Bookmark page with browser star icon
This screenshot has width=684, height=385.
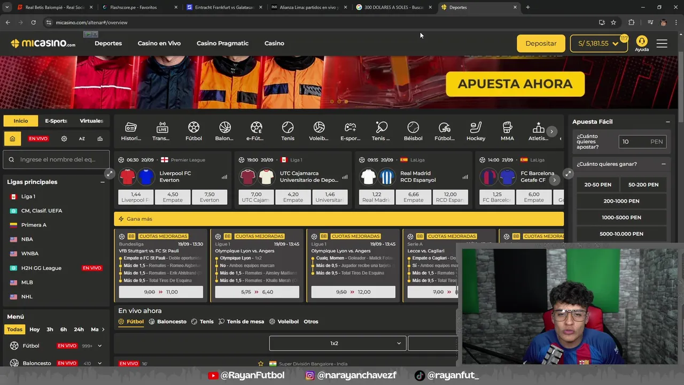[x=613, y=22]
